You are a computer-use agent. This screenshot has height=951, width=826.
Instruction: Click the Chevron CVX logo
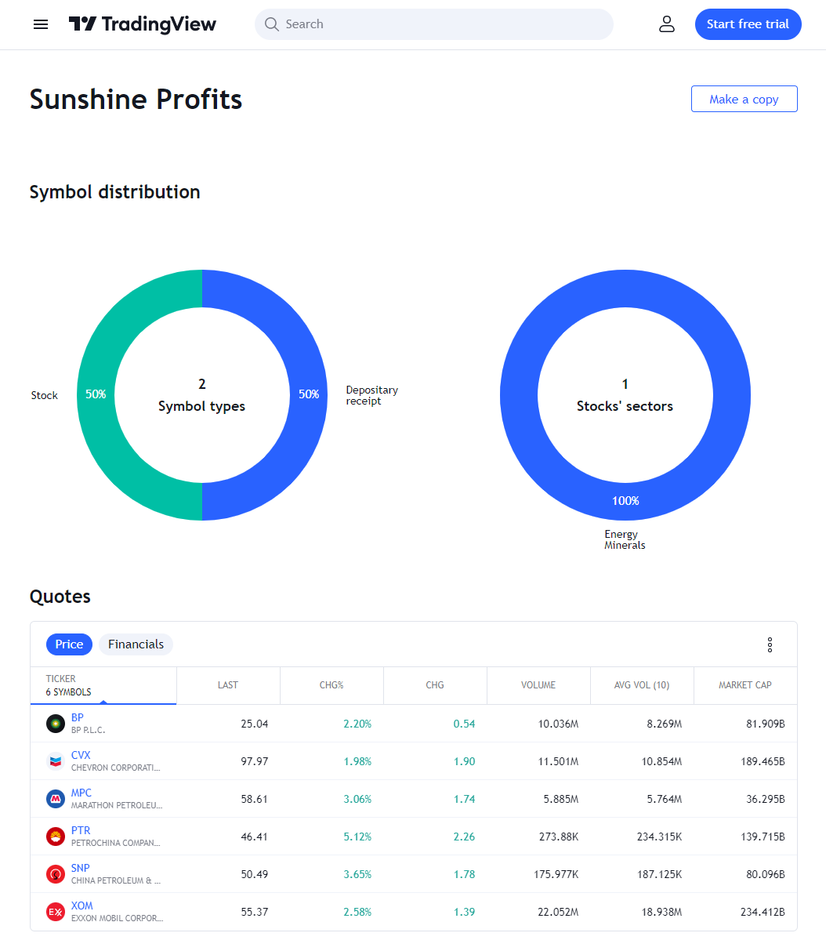click(55, 761)
